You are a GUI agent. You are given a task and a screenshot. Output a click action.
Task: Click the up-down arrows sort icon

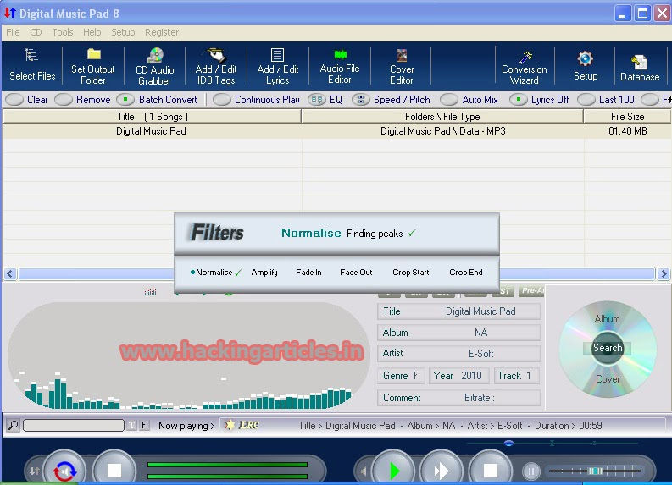(x=35, y=471)
